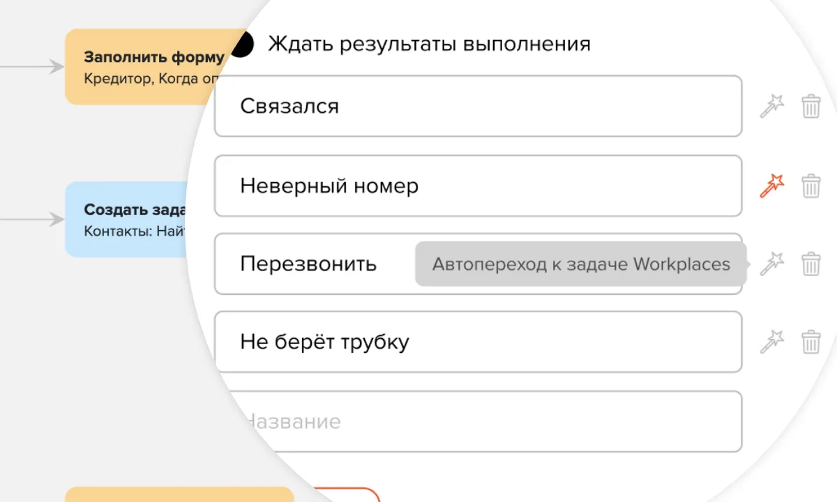Toggle Ждать результаты выполнения switch
Screen dimensions: 837x502
tap(242, 45)
